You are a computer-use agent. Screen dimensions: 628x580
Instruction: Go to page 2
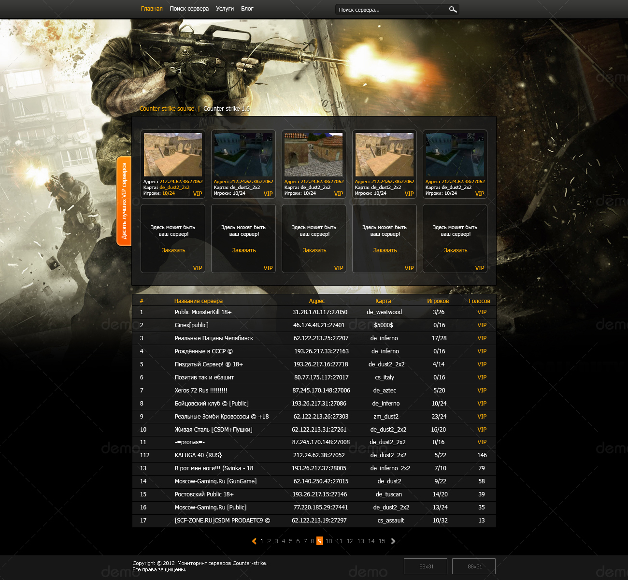click(x=269, y=541)
